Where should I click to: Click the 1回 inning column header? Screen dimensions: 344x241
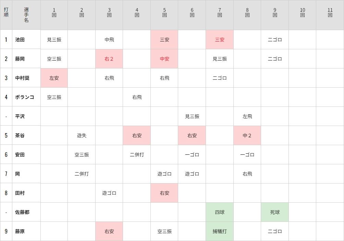tap(54, 13)
